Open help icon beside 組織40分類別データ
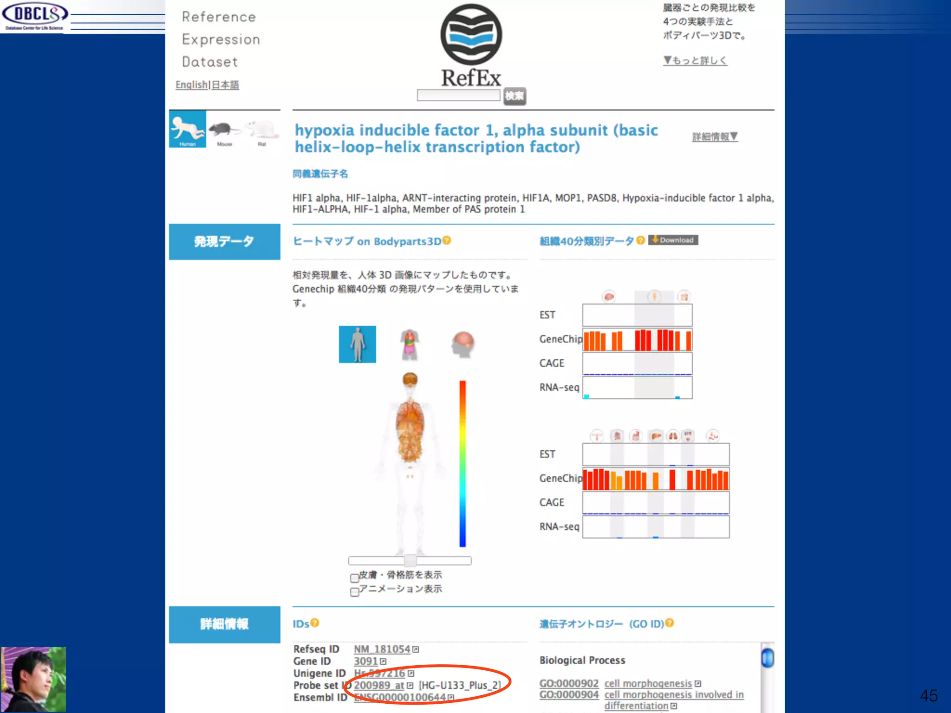 (640, 240)
